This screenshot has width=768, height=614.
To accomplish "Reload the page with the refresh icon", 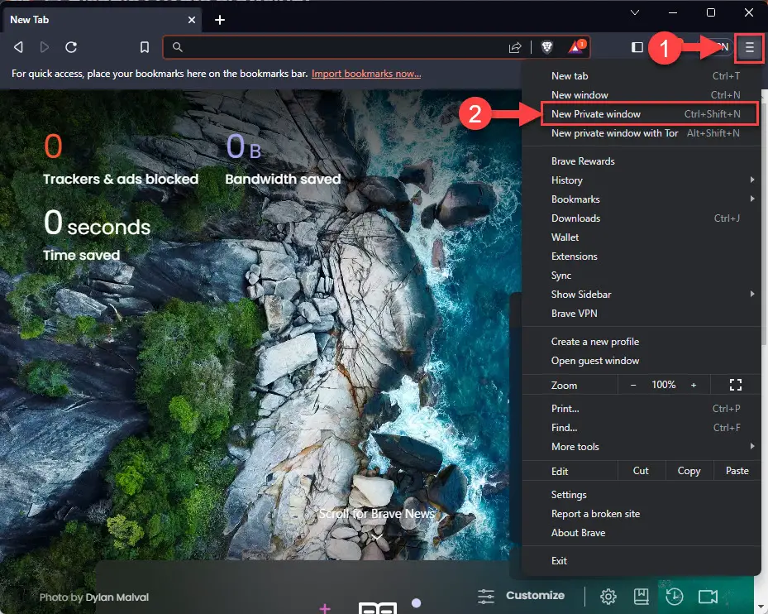I will coord(71,47).
